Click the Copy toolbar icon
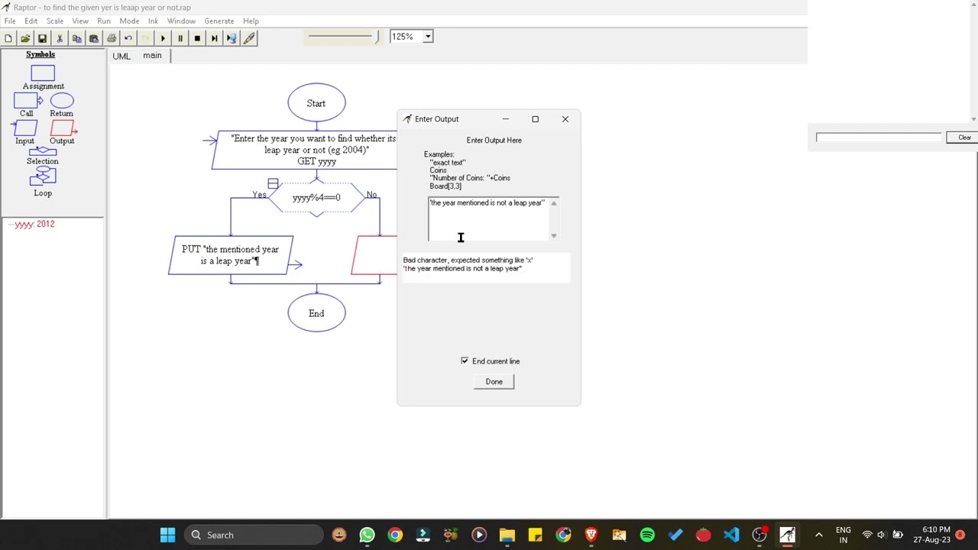 click(76, 38)
